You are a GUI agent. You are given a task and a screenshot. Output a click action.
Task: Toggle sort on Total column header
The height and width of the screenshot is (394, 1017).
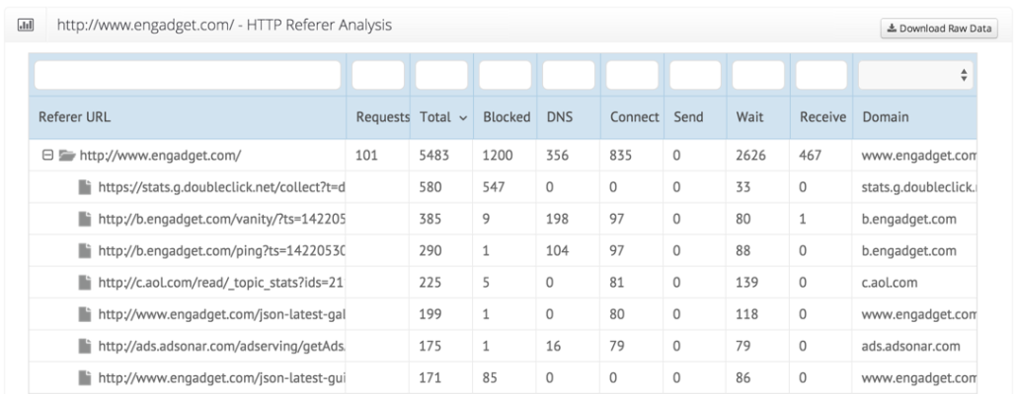pyautogui.click(x=443, y=117)
